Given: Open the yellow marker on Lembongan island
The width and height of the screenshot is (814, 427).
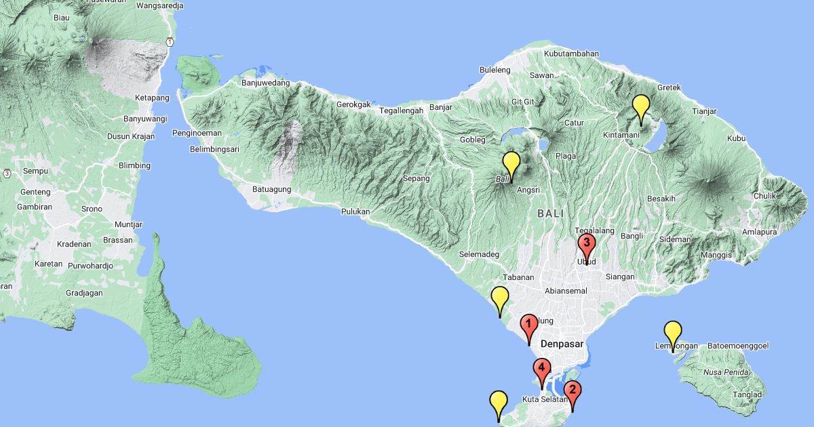Looking at the screenshot, I should pos(673,335).
